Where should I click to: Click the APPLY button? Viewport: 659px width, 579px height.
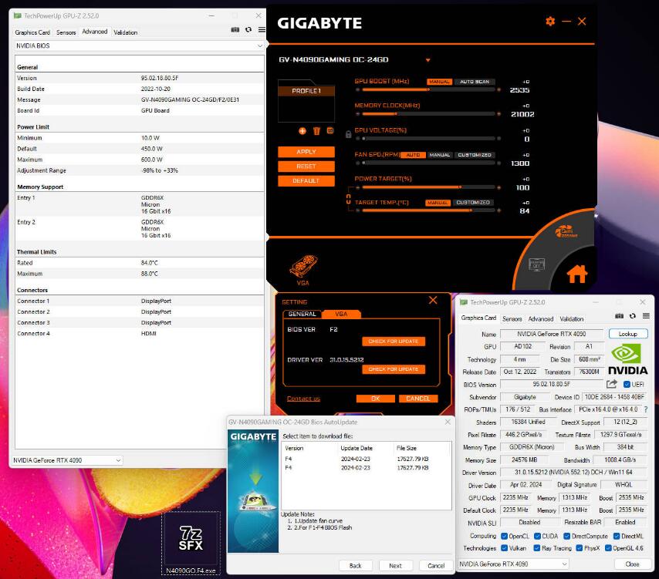pos(308,151)
